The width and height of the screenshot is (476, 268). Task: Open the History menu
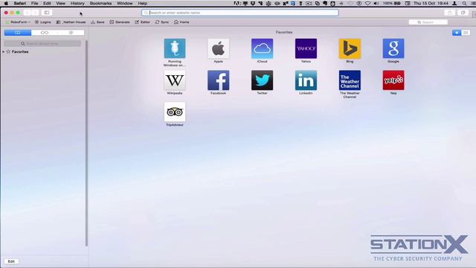click(x=77, y=3)
